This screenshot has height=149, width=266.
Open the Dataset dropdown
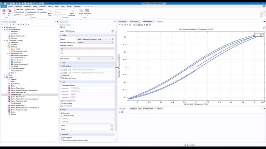coord(94,39)
